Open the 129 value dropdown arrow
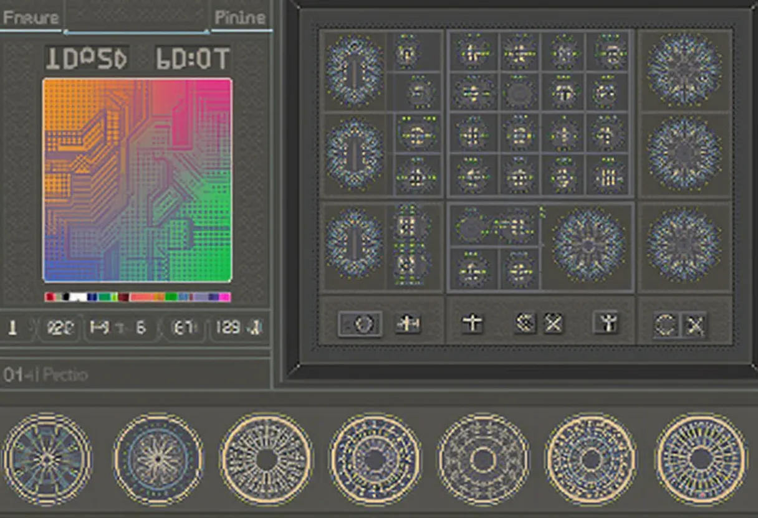This screenshot has width=758, height=518. (x=256, y=327)
